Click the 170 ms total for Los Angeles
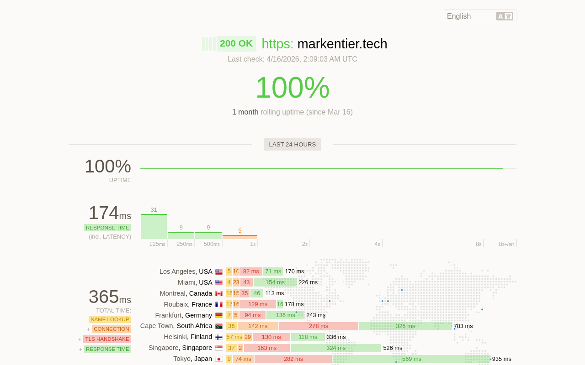The image size is (585, 365). coord(294,271)
